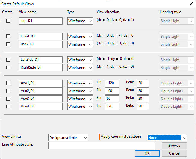Image resolution: width=196 pixels, height=159 pixels.
Task: Tick the Front_D1 create checkbox
Action: tap(8, 37)
